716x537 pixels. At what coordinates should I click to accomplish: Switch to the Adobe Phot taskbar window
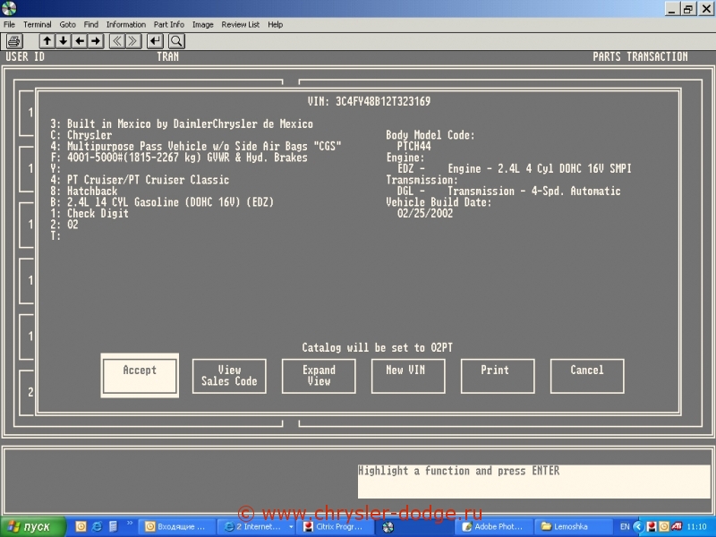point(493,527)
